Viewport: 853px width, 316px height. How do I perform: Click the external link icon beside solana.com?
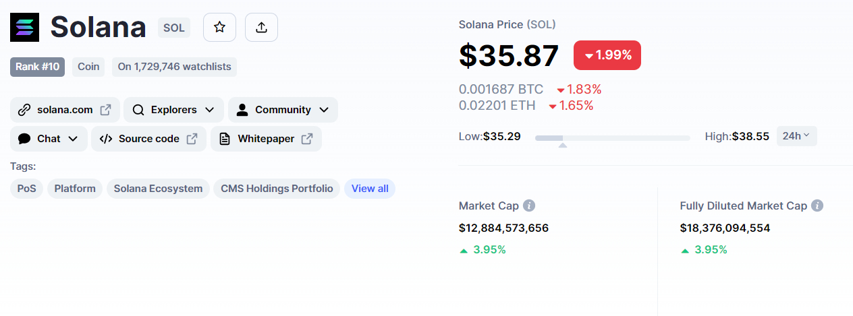105,110
